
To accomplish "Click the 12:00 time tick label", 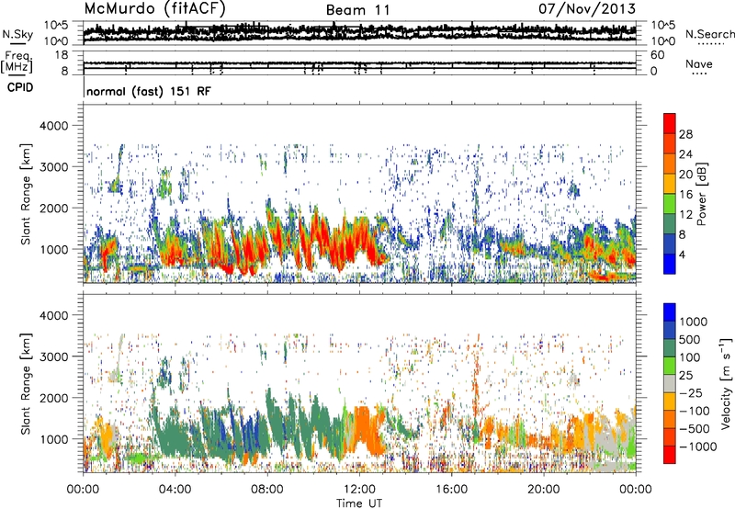I will click(x=359, y=490).
